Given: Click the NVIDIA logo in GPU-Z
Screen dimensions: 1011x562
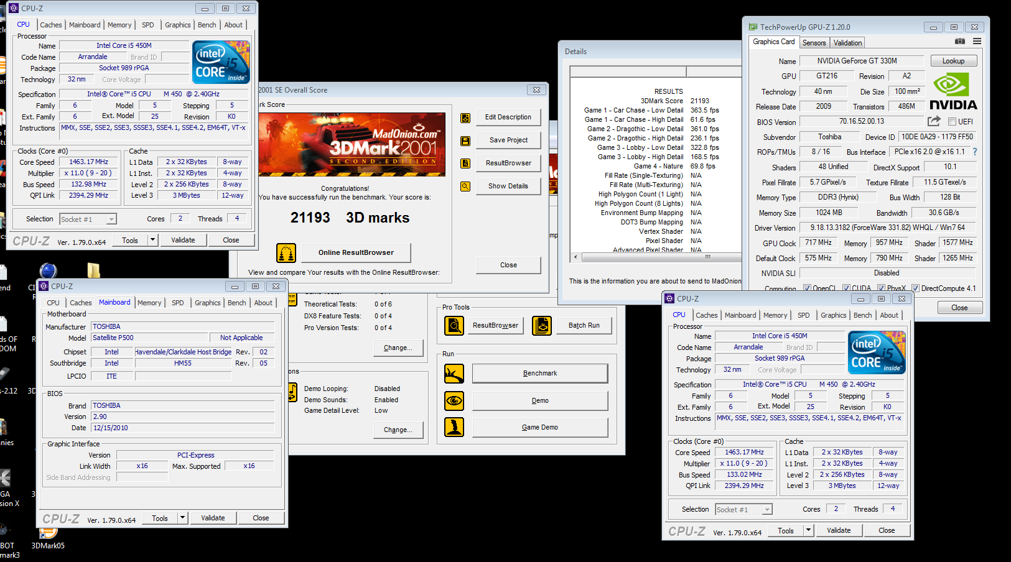Looking at the screenshot, I should [953, 91].
